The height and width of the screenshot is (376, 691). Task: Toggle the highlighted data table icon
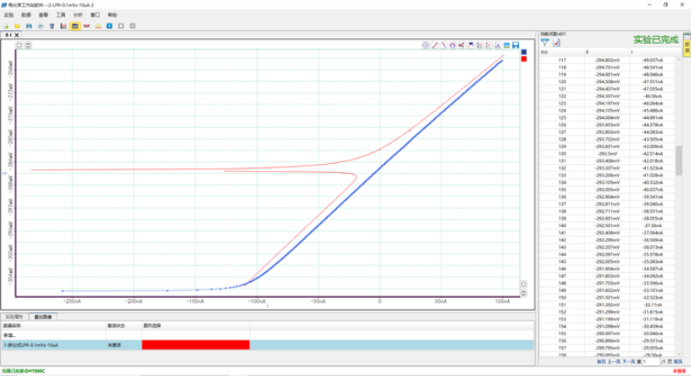click(75, 26)
